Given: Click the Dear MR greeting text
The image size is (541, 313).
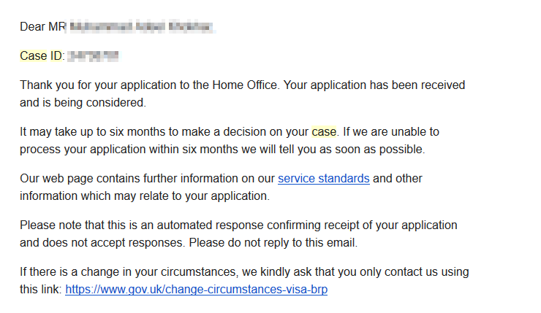Looking at the screenshot, I should tap(42, 26).
